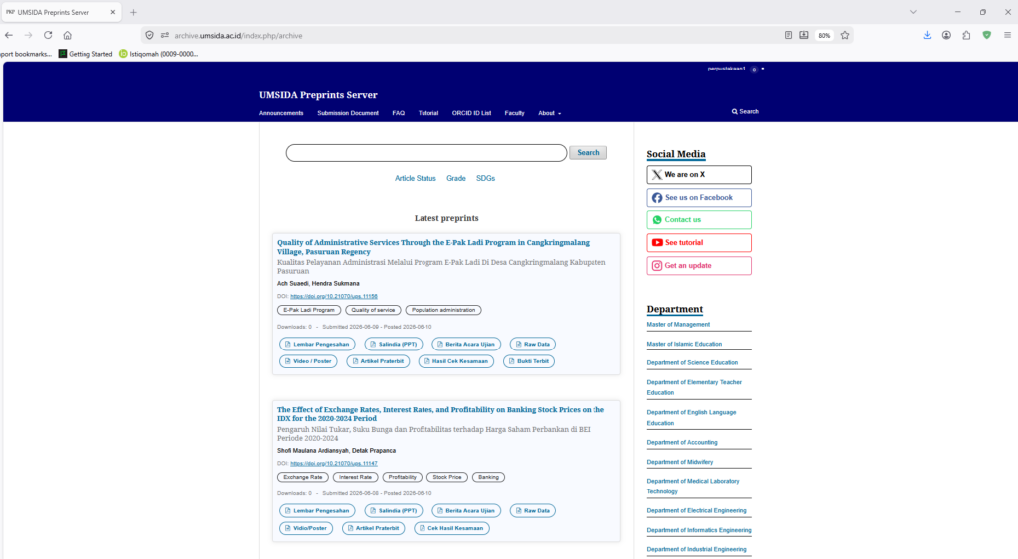The height and width of the screenshot is (559, 1018).
Task: Select the Exchange Rate keyword tag
Action: click(x=302, y=477)
